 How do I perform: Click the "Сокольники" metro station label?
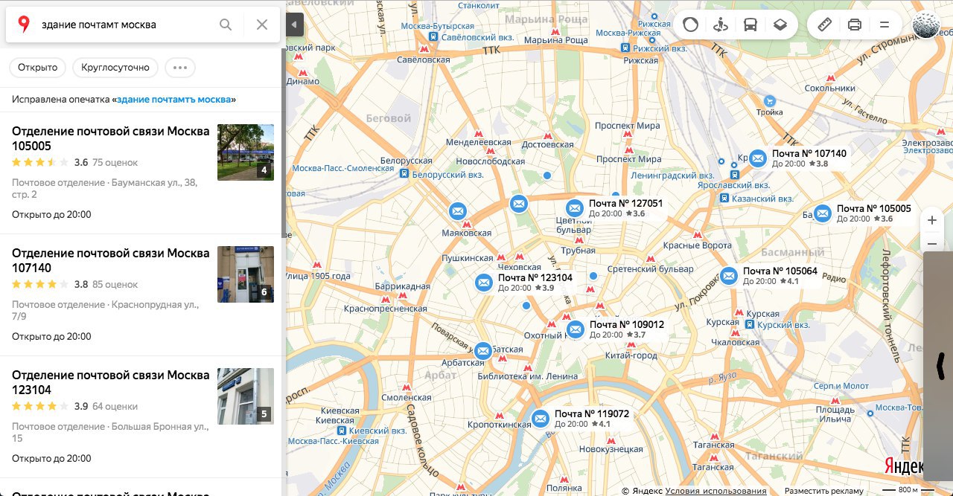pos(829,88)
